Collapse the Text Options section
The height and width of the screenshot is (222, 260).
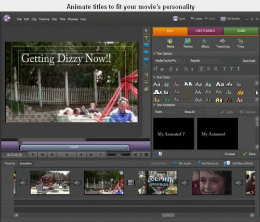point(154,54)
